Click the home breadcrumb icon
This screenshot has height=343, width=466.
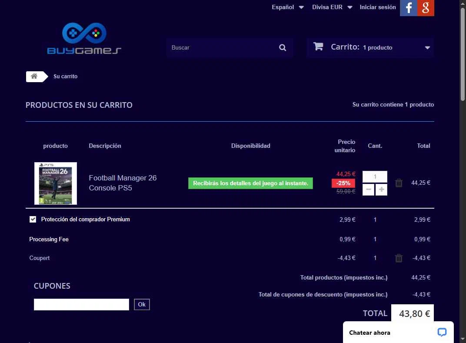(34, 77)
